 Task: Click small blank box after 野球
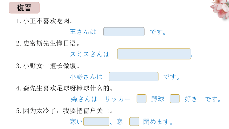pos(175,99)
